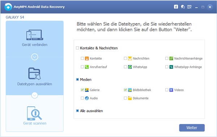Toggle the Alle auswählen checkbox
The width and height of the screenshot is (217, 137).
pos(77,111)
